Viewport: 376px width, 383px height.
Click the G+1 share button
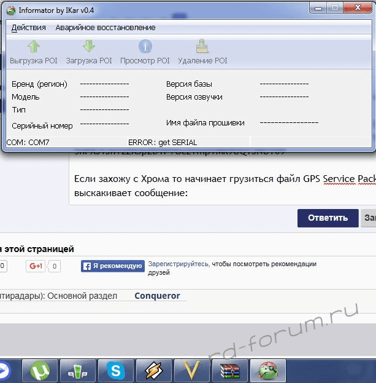pos(36,266)
